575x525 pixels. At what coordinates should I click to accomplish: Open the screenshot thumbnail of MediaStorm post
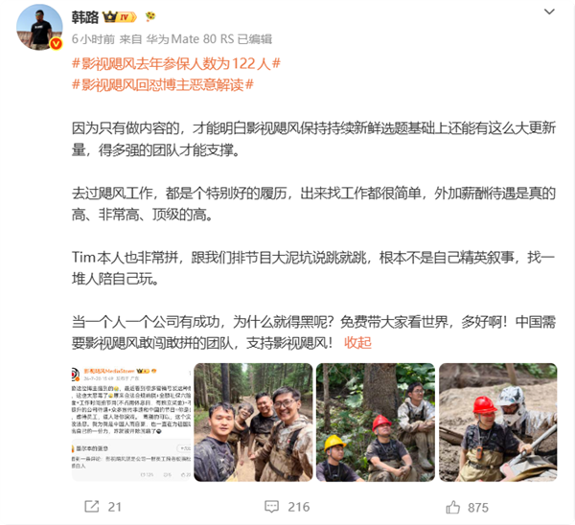[x=131, y=422]
